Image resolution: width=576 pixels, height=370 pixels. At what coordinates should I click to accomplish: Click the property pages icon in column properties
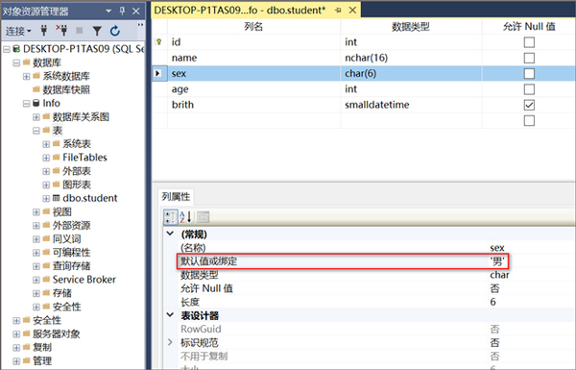[204, 217]
